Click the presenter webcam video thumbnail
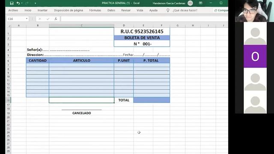Screen dimensions: 274x154 tap(254, 11)
